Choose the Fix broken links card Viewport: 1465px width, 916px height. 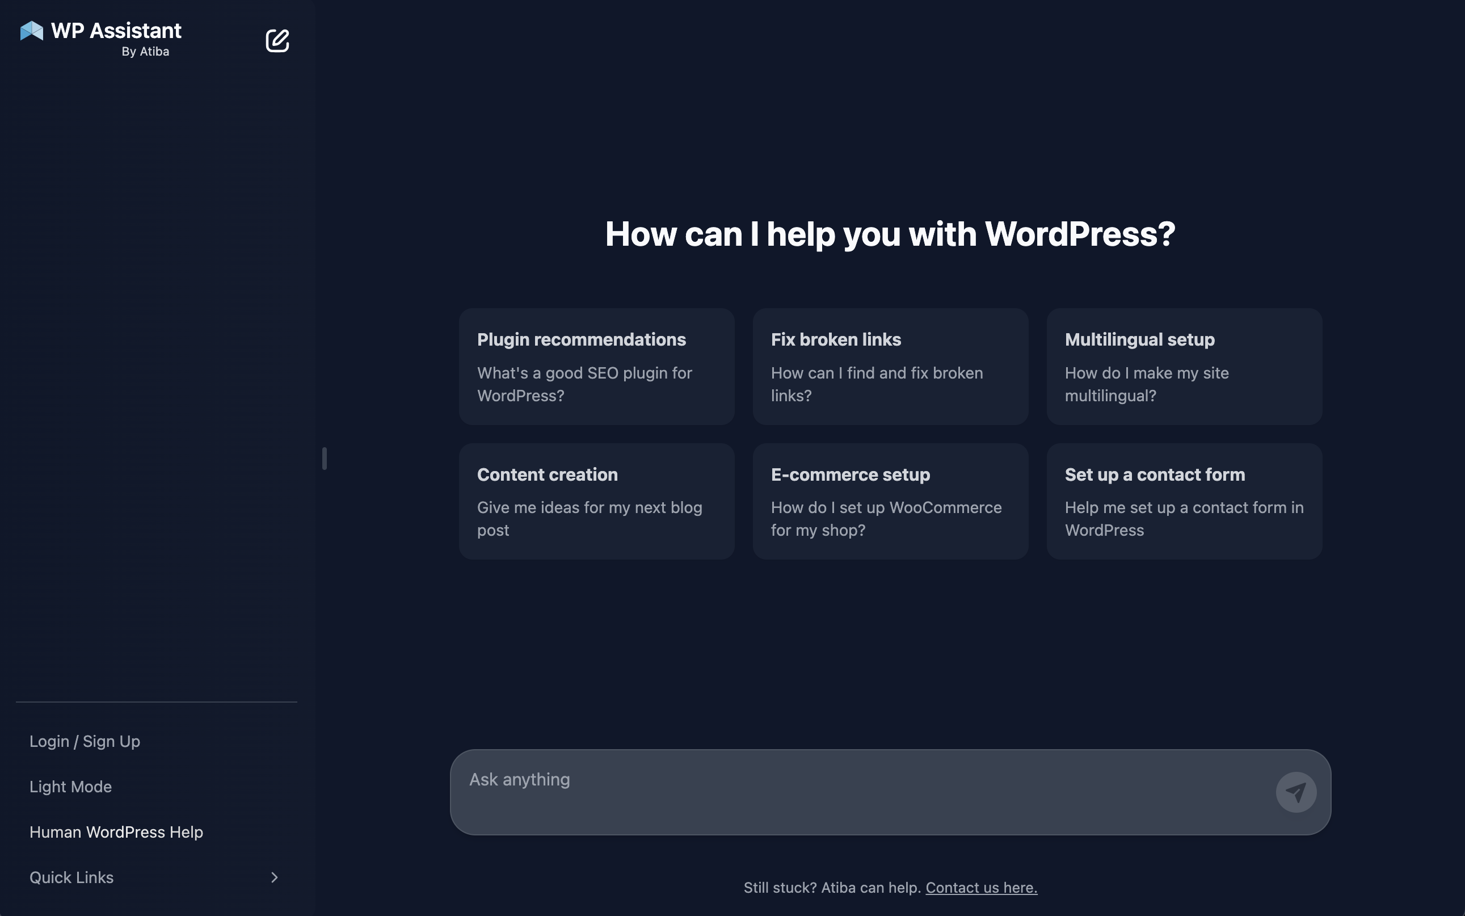tap(890, 367)
